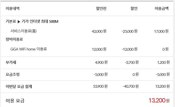Select the 이번달 요금 합계 label
Viewport: 175px width, 107px height.
(19, 86)
